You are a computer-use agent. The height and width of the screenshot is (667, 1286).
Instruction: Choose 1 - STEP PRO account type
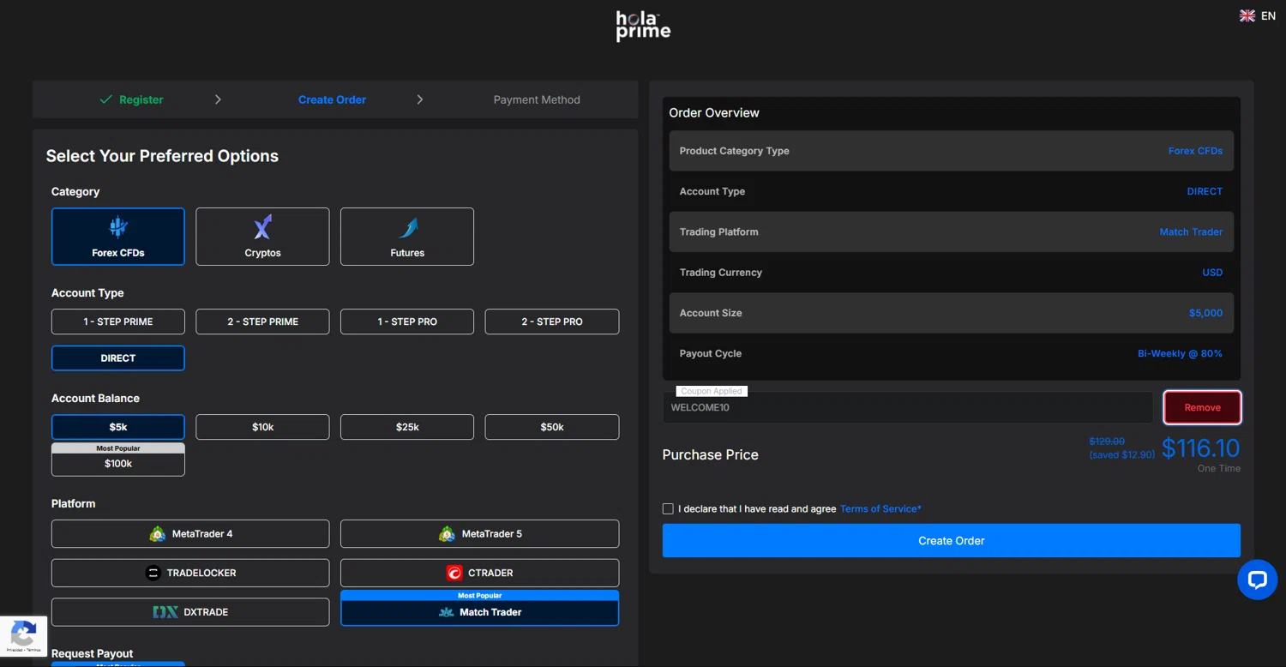pos(407,321)
